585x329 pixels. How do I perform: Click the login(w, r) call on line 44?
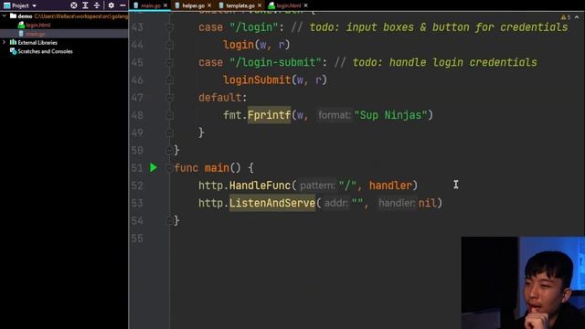point(256,45)
